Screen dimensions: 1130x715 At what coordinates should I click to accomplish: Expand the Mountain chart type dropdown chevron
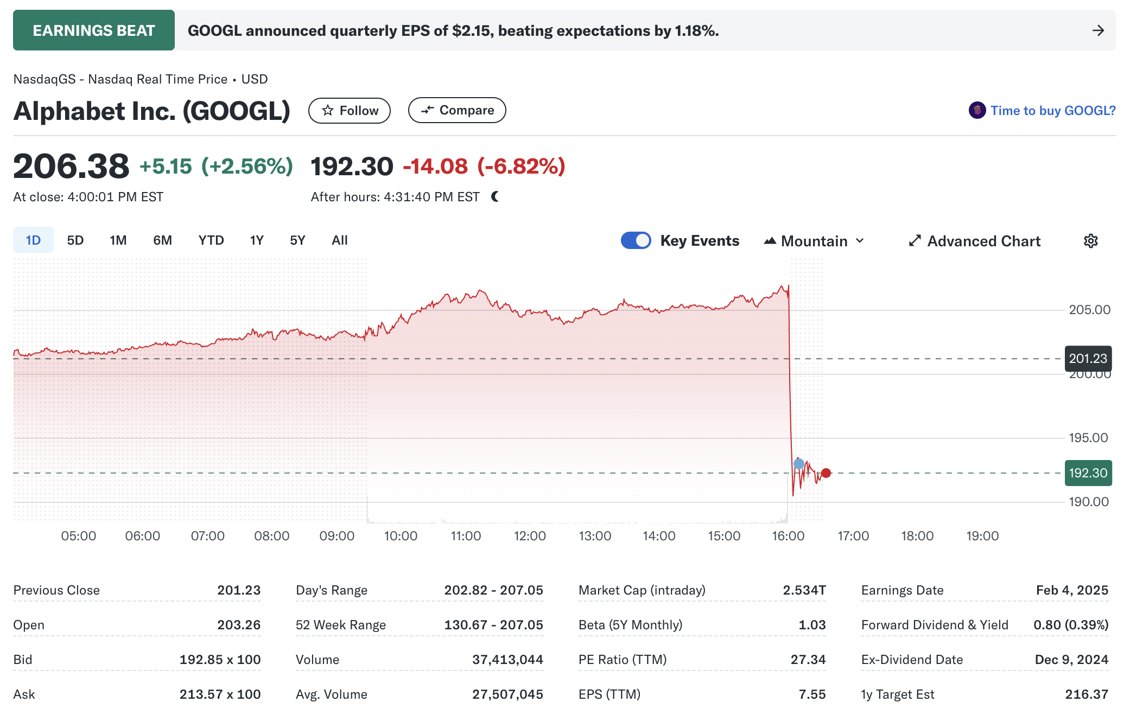(860, 241)
